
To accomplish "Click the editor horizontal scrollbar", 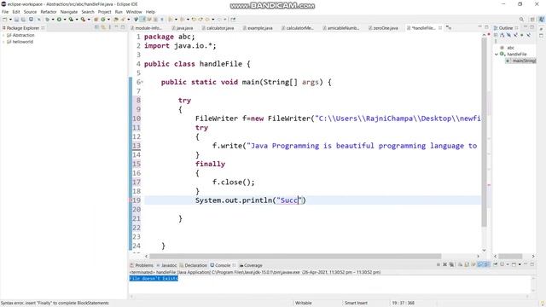I will (295, 256).
